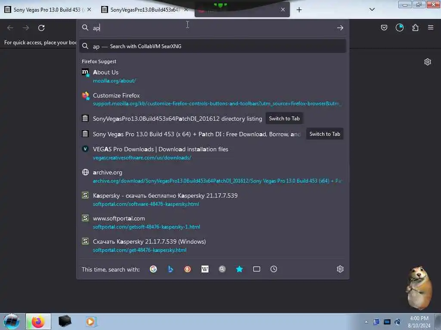Open new tab page settings gear
This screenshot has width=441, height=330.
coord(428,62)
